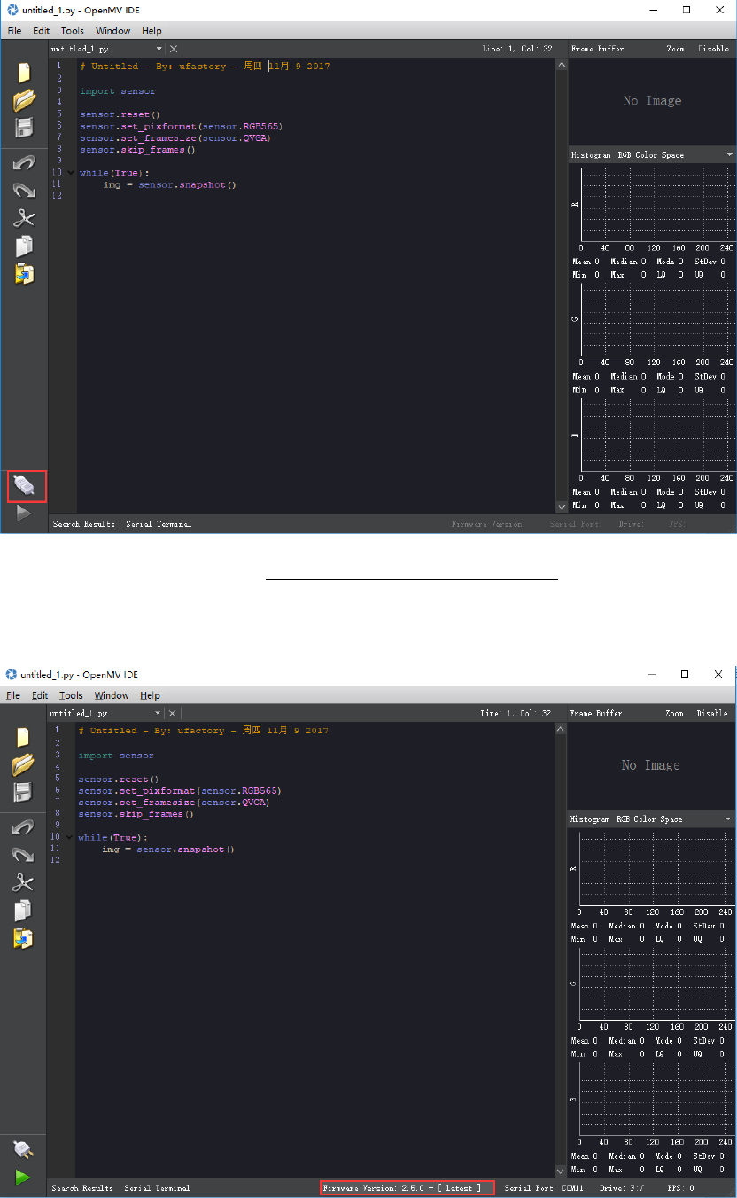Screen dimensions: 737x1198
Task: Click Disable in connected window's Frame Buffer header
Action: pos(712,713)
